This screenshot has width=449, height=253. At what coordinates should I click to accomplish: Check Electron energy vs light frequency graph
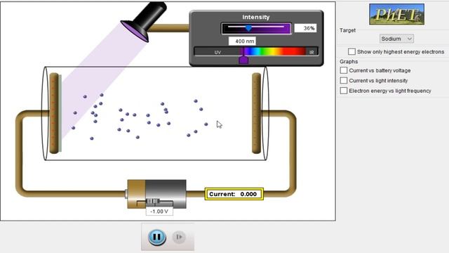point(344,91)
